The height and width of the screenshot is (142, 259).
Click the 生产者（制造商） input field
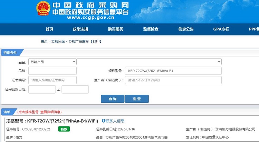(173, 80)
